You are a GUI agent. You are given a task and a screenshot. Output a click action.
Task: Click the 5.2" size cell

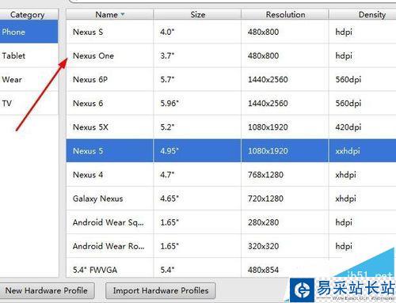coord(197,127)
